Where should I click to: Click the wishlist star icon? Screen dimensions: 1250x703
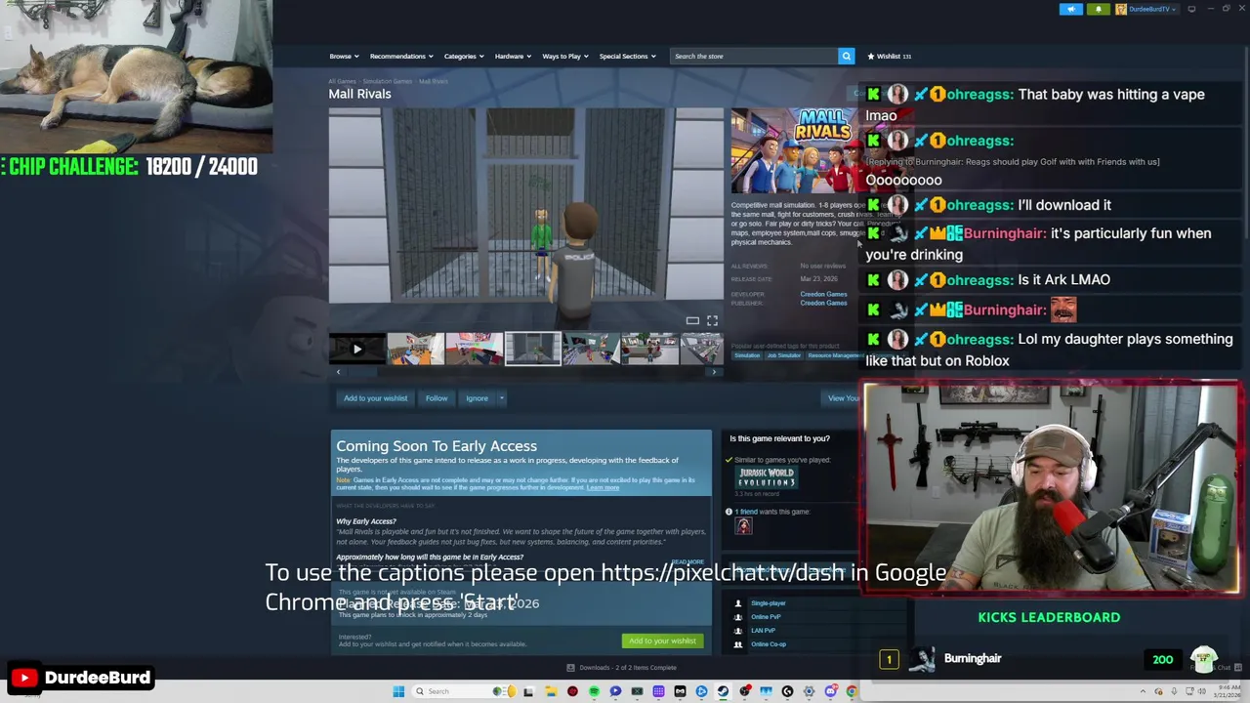pos(871,56)
